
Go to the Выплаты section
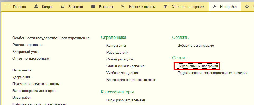pos(106,7)
